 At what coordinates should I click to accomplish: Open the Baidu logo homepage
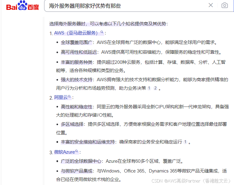[x=23, y=6]
